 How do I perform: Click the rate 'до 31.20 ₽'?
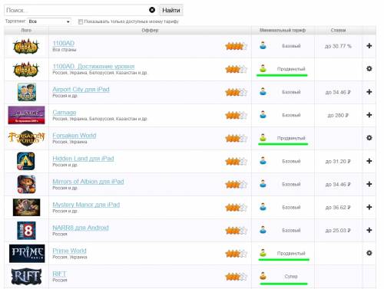[x=338, y=161]
